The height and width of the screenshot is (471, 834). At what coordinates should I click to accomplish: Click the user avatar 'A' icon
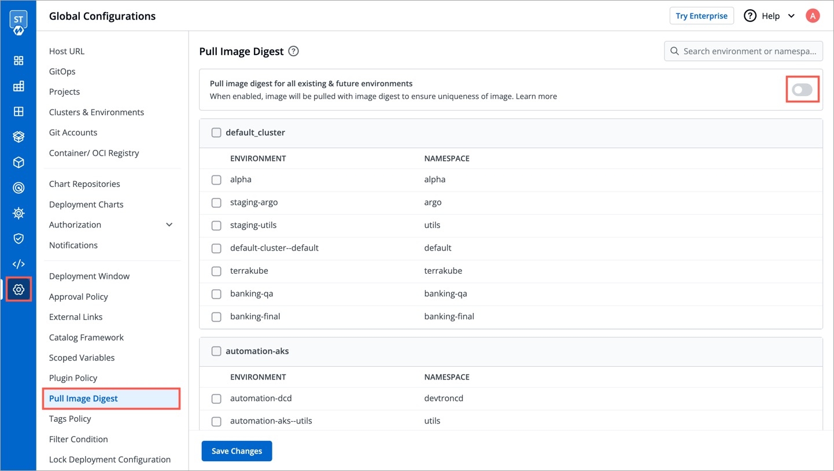click(x=813, y=16)
